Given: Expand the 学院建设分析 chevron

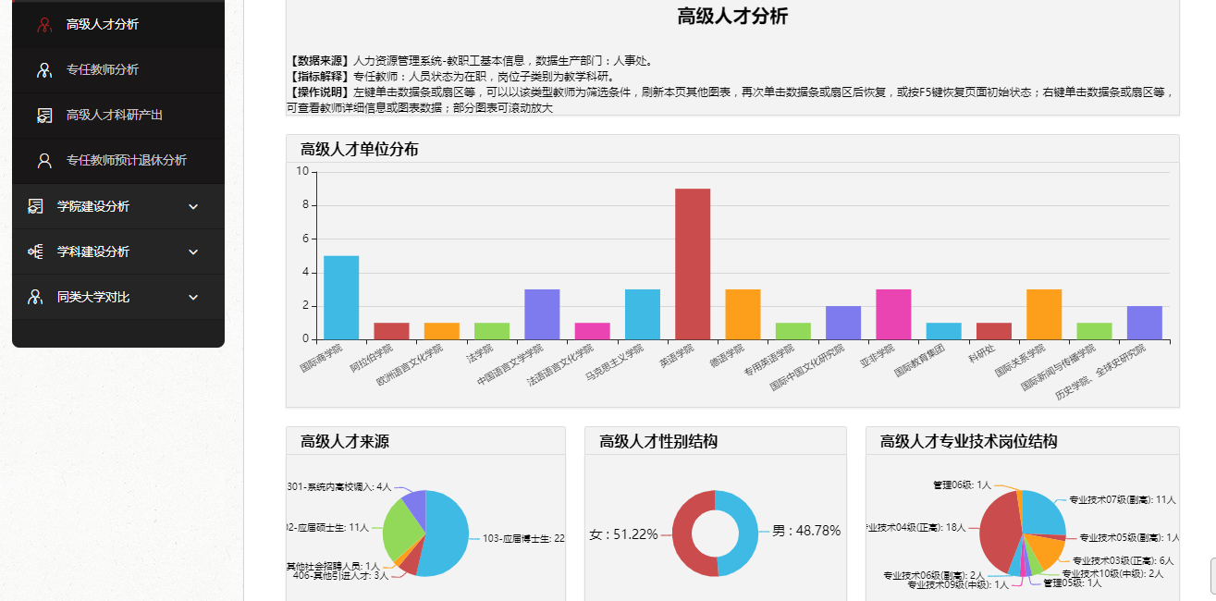Looking at the screenshot, I should coord(193,207).
